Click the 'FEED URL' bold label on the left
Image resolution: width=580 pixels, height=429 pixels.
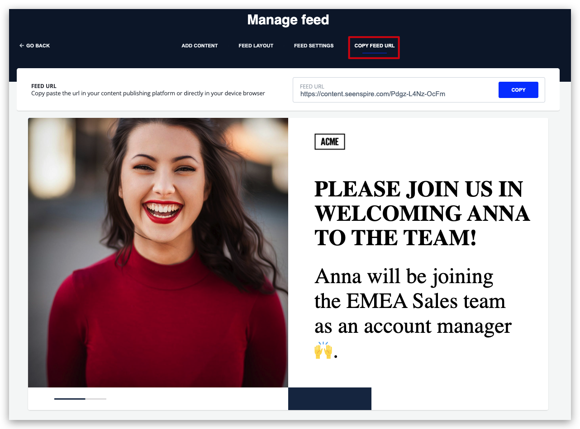pyautogui.click(x=44, y=86)
